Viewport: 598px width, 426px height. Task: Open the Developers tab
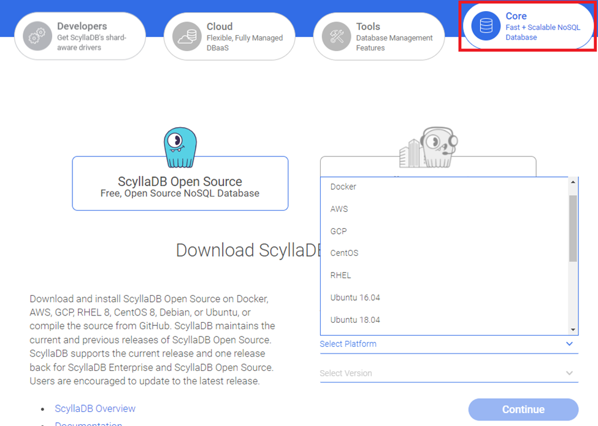pyautogui.click(x=80, y=36)
